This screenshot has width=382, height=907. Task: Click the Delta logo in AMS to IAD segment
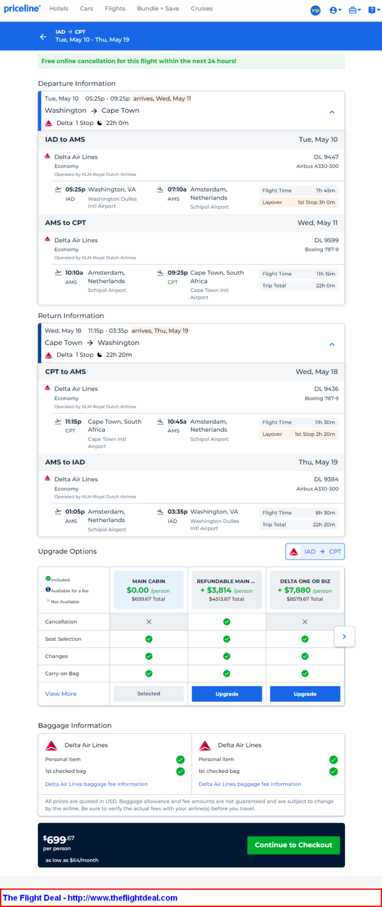pos(48,478)
